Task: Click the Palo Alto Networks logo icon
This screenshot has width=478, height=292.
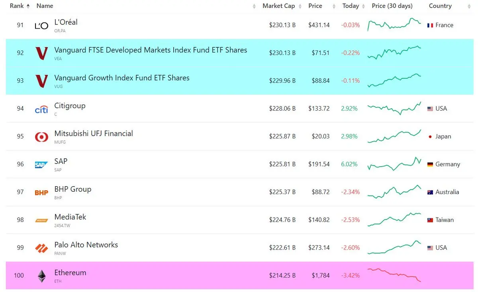Action: tap(41, 248)
